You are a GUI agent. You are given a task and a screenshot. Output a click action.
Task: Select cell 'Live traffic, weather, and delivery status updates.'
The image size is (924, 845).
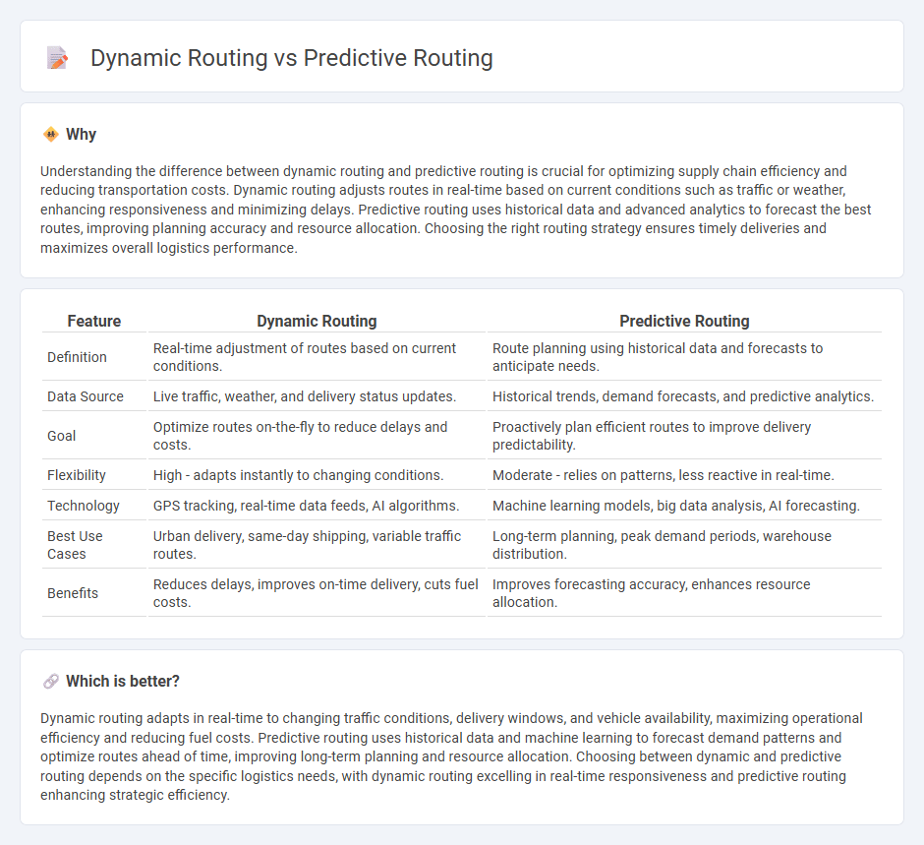[x=317, y=396]
